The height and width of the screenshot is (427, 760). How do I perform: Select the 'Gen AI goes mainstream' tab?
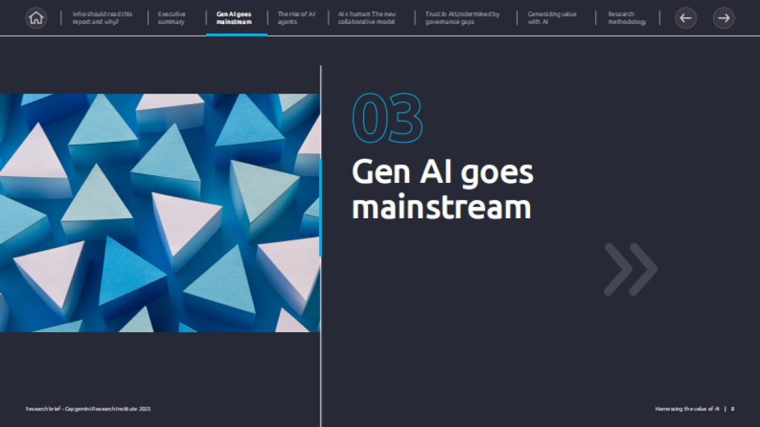[234, 18]
